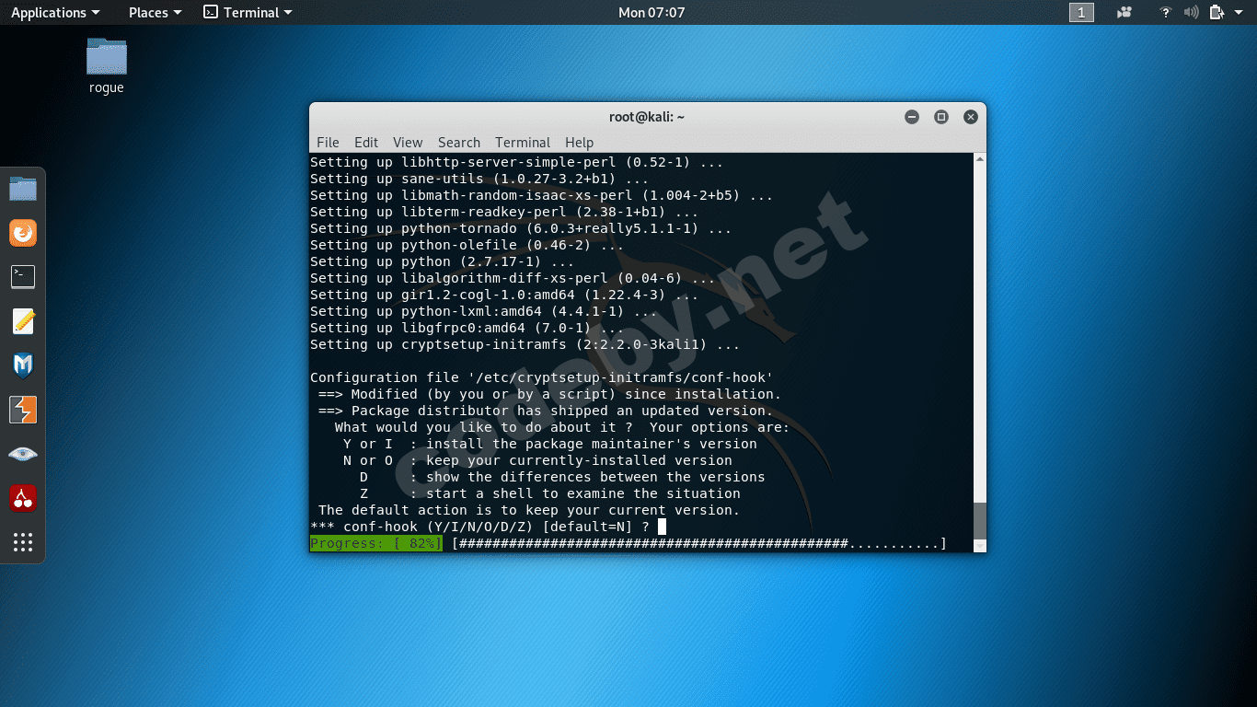Open the Files folder icon in the dock
Viewport: 1257px width, 707px height.
point(23,190)
